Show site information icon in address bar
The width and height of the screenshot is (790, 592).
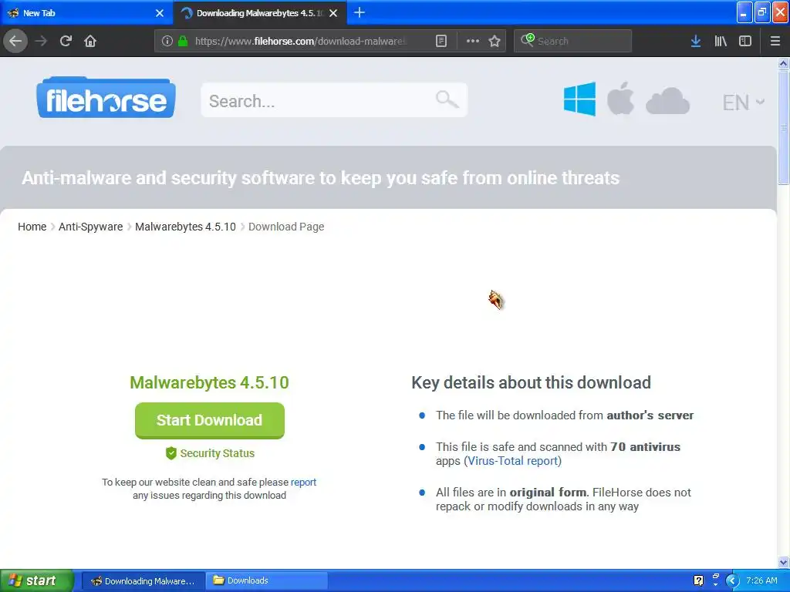pos(167,41)
